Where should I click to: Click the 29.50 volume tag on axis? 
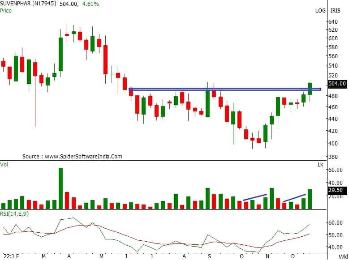coord(337,190)
